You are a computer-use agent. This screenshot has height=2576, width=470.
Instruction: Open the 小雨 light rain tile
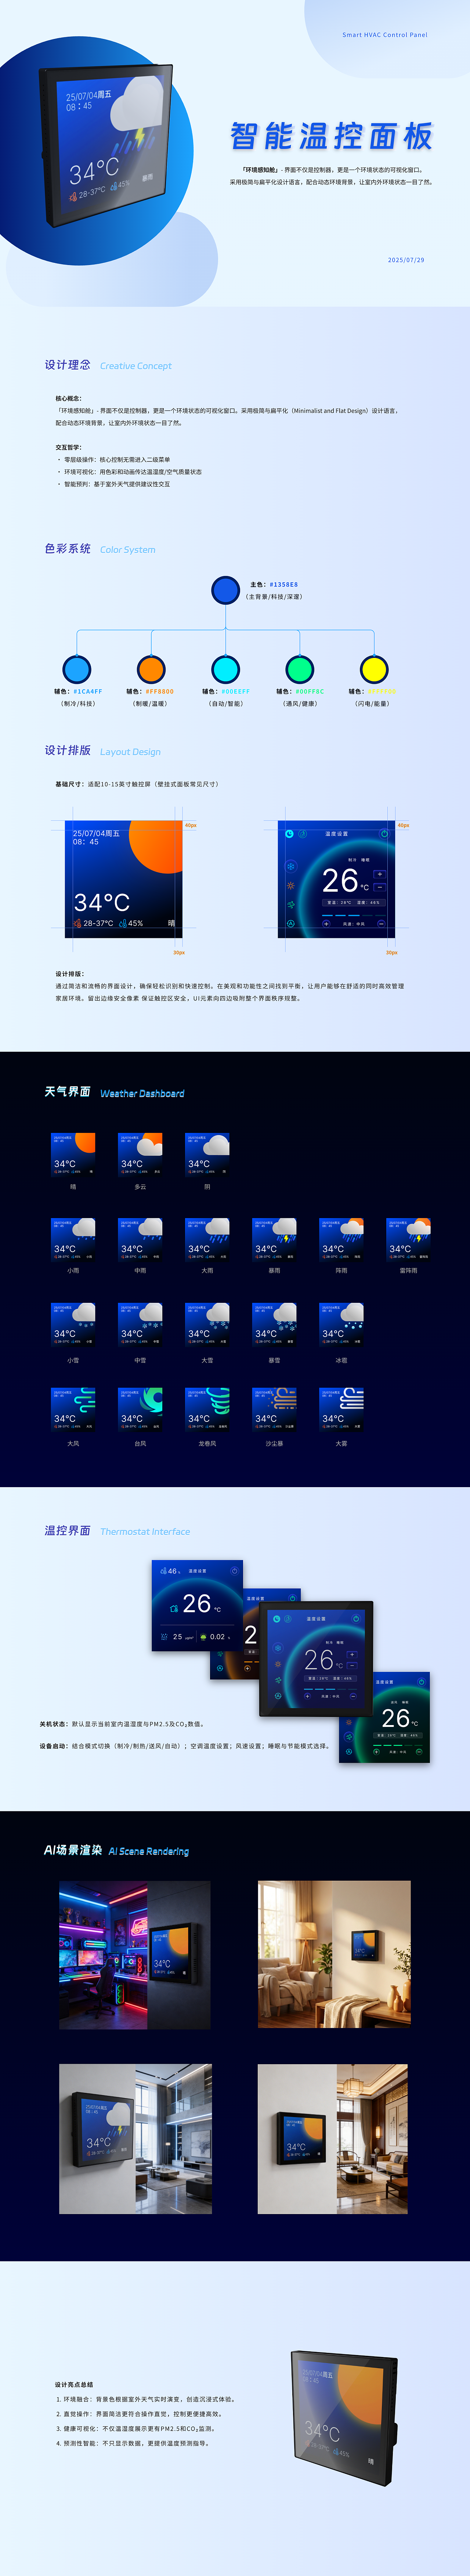click(73, 1240)
